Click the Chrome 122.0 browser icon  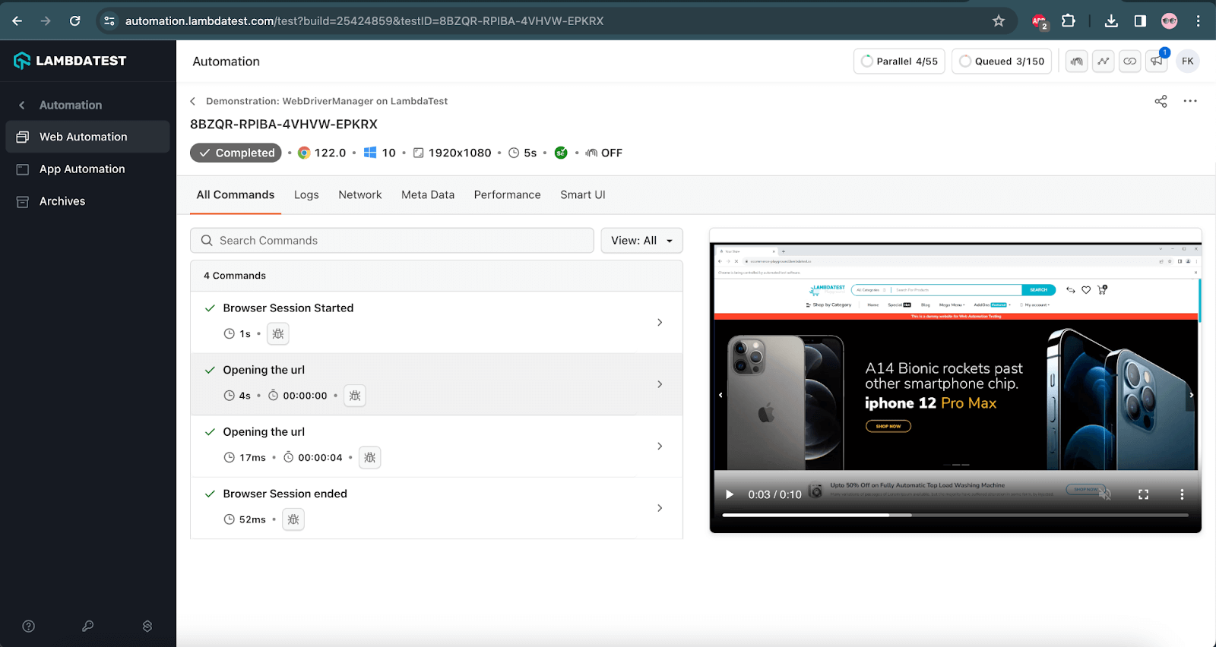[304, 153]
